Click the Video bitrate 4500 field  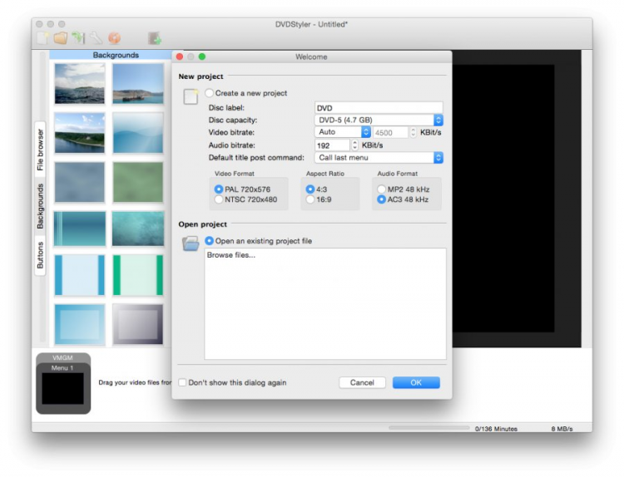coord(390,132)
